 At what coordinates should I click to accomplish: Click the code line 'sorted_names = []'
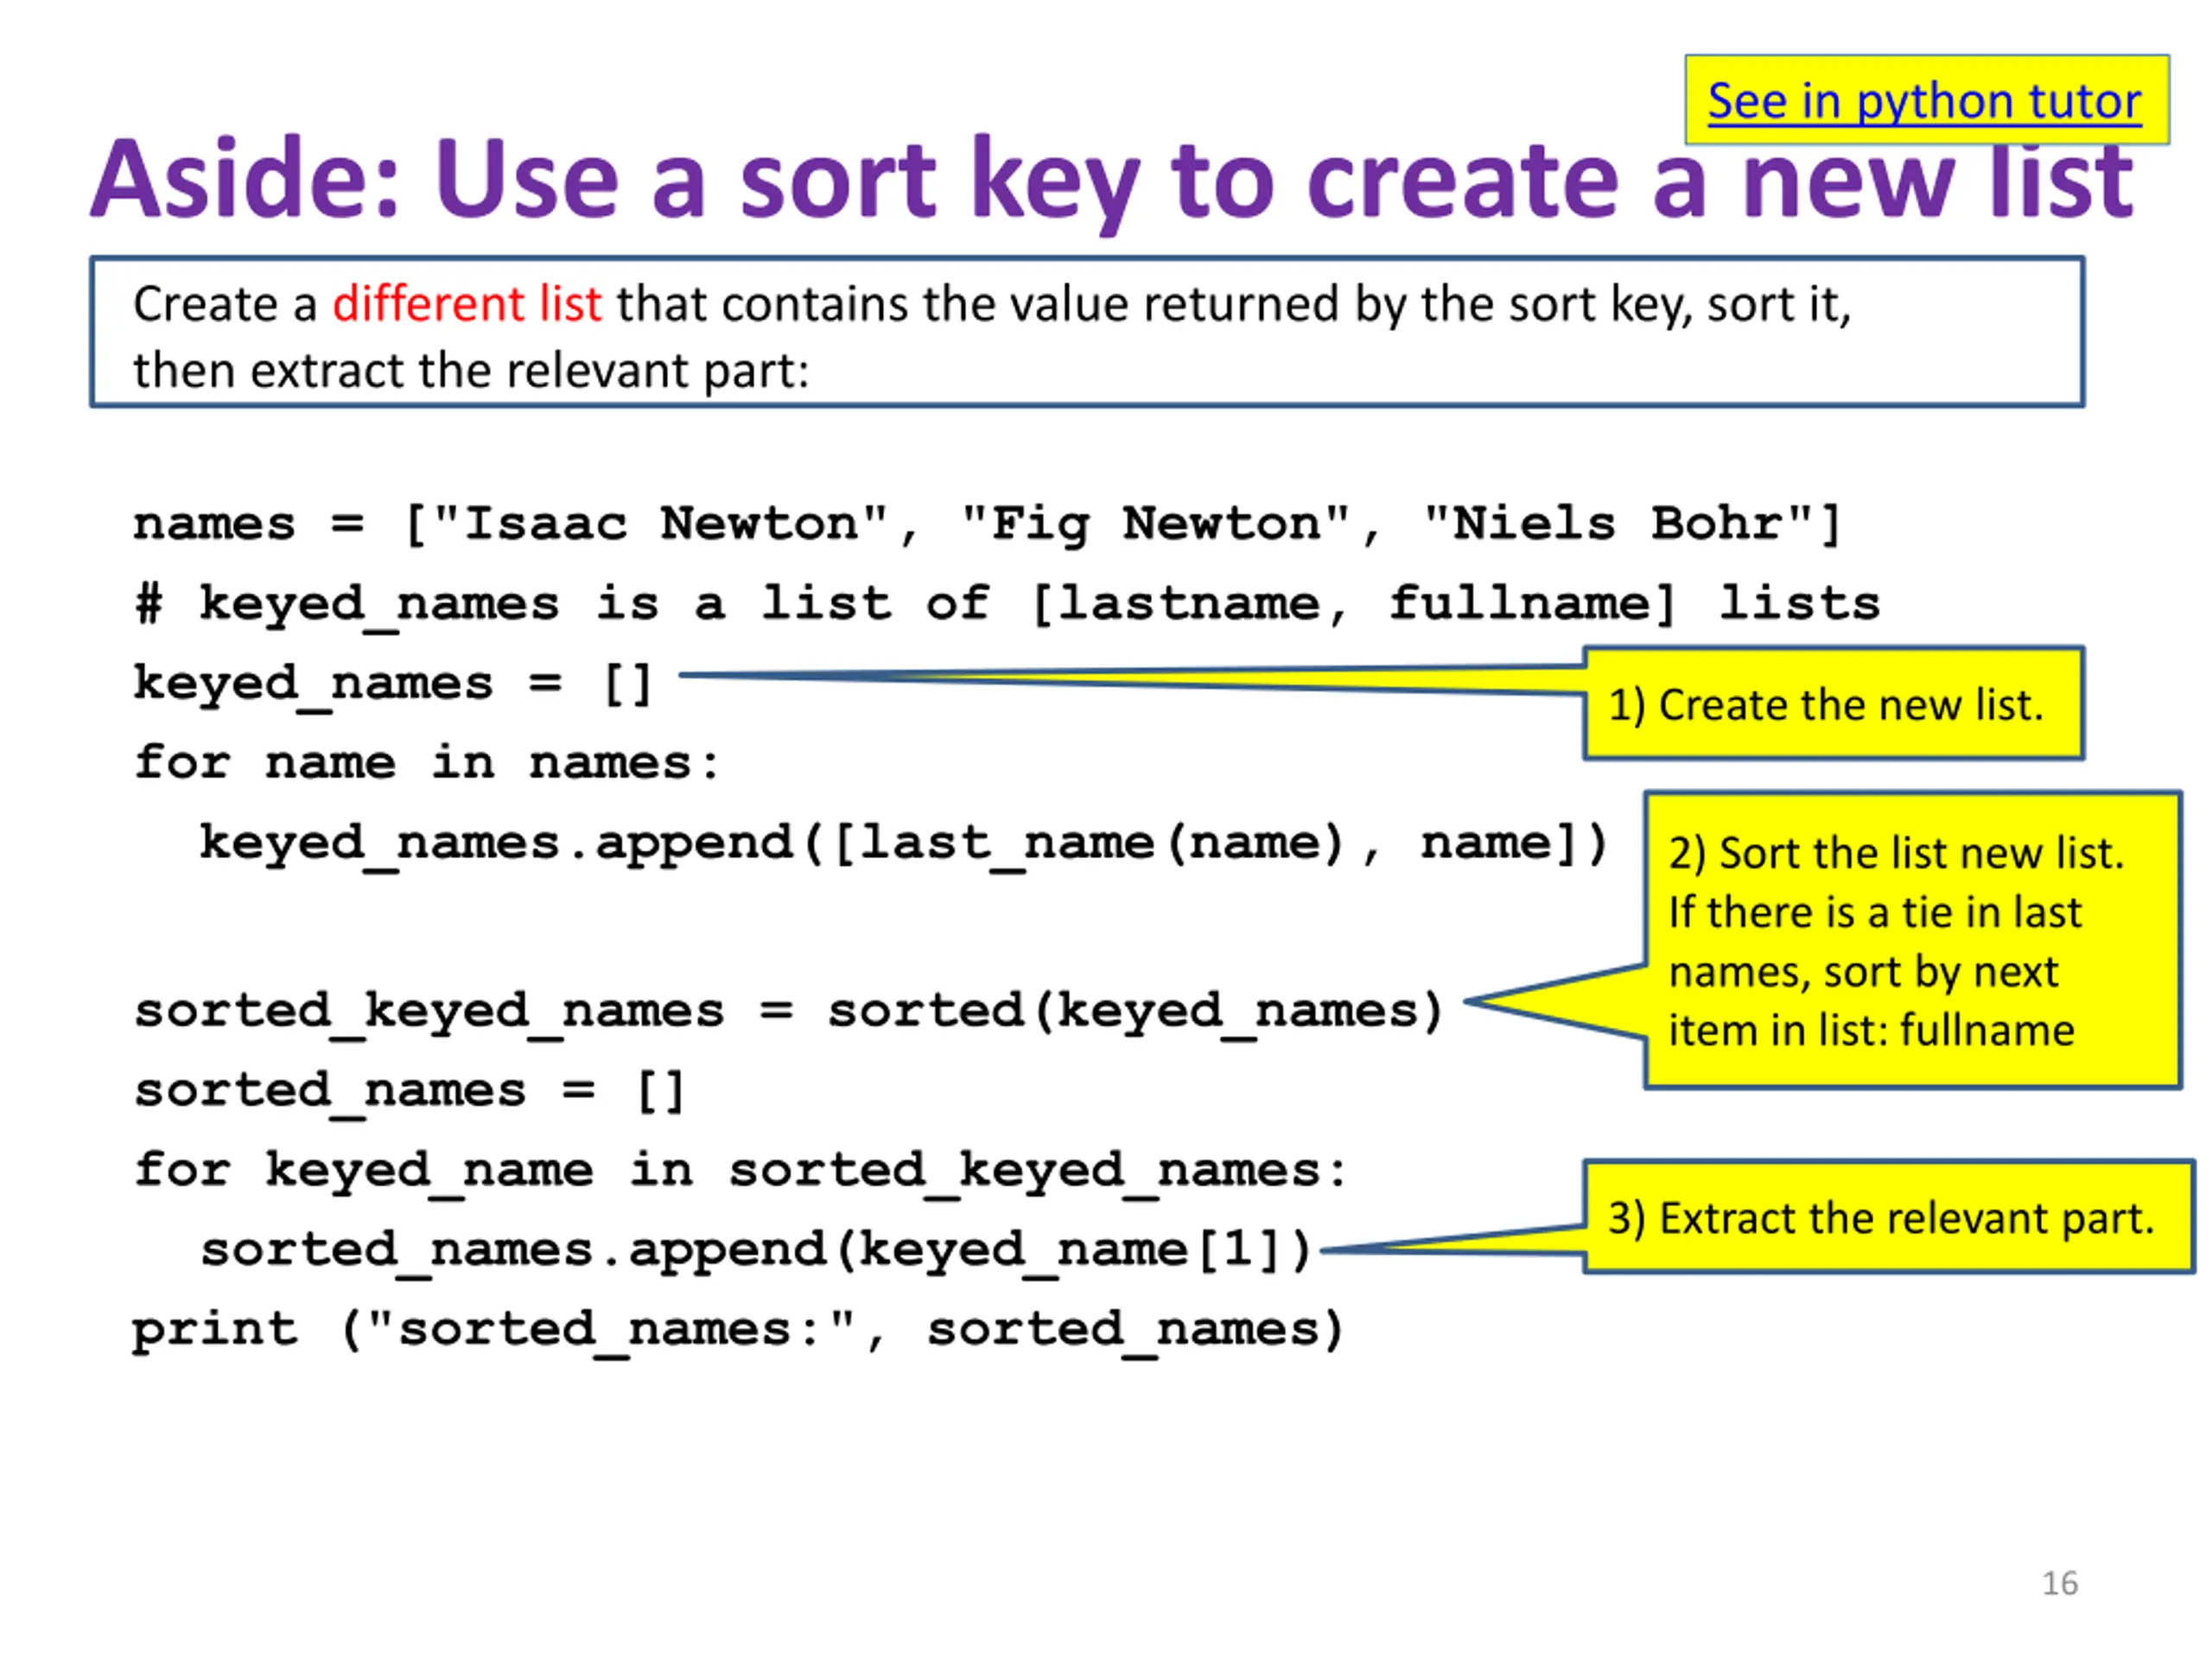pos(410,1091)
